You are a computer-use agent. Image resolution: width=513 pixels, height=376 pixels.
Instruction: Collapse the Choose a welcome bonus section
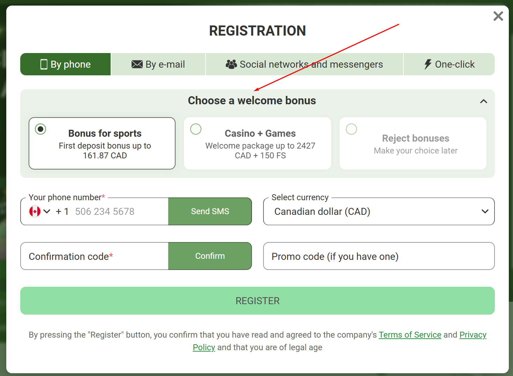point(483,101)
